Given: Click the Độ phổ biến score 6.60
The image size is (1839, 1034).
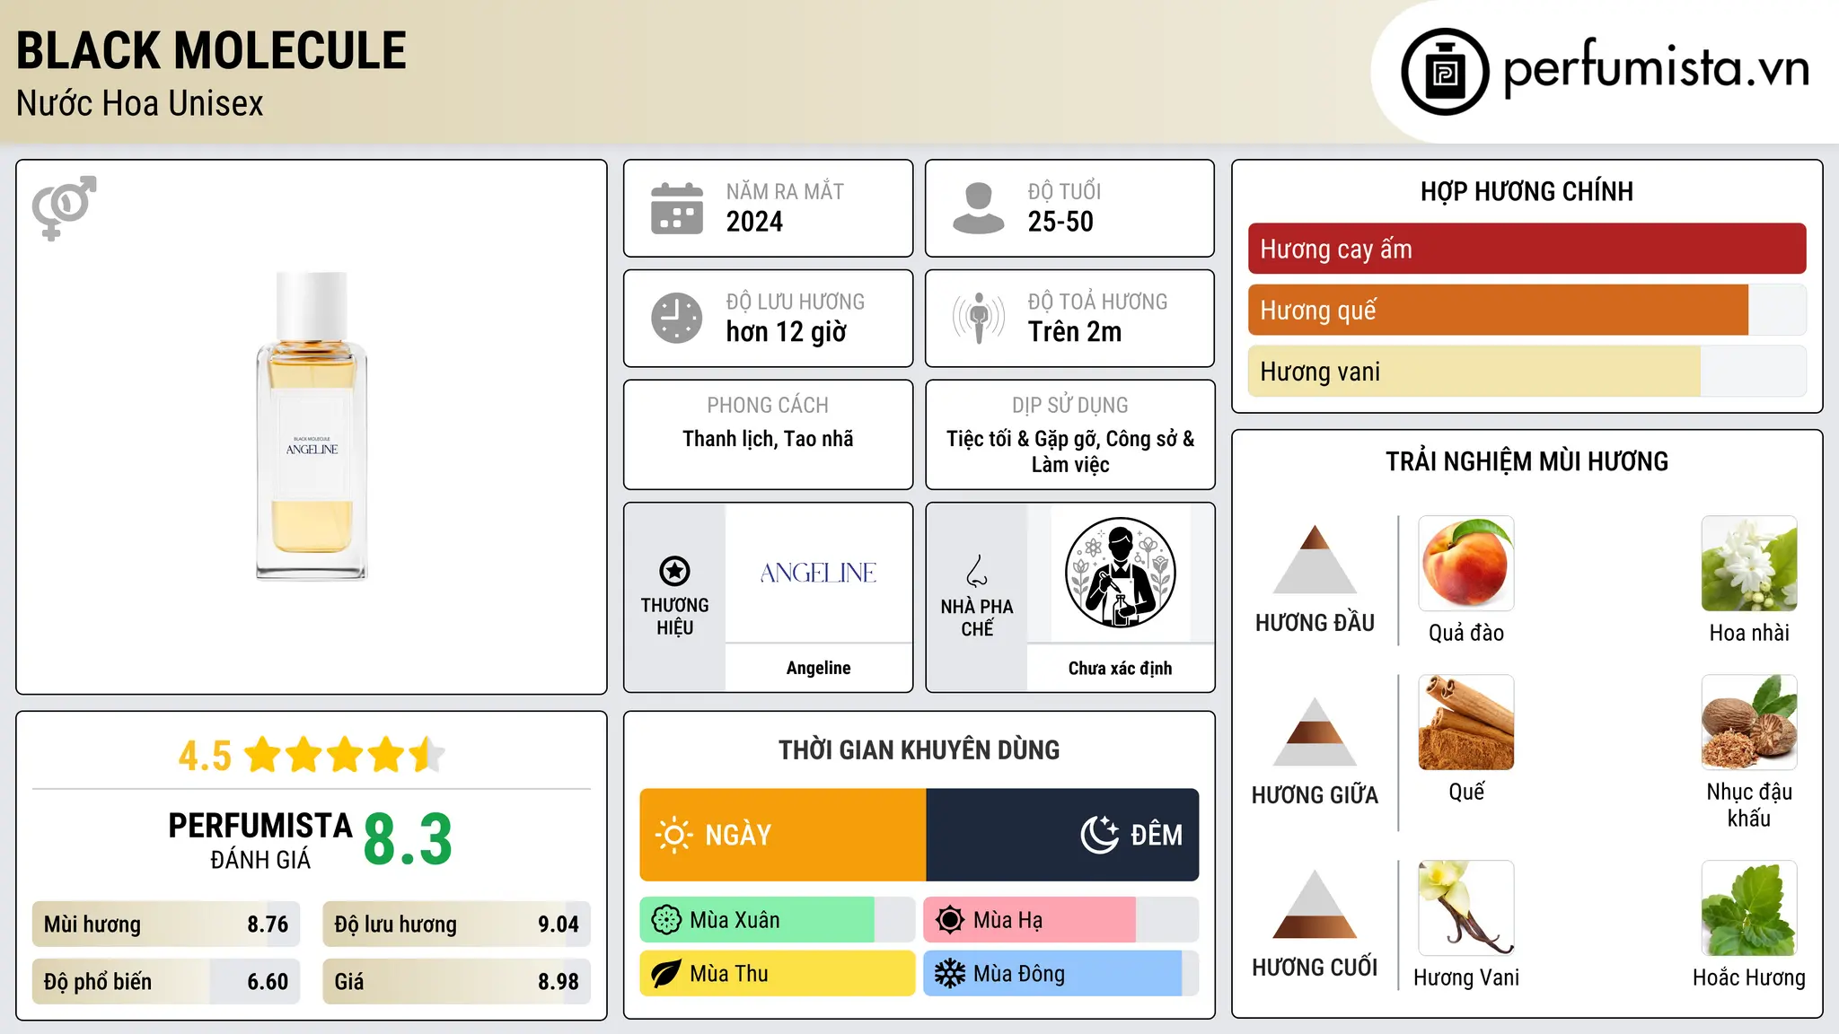Looking at the screenshot, I should coord(268,982).
